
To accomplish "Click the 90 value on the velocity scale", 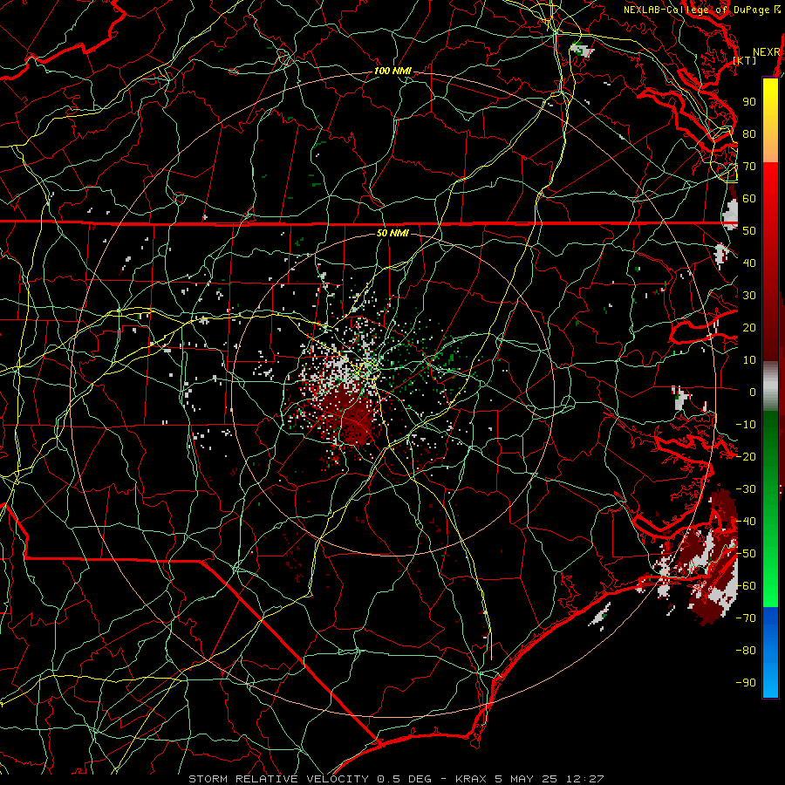I will coord(749,102).
